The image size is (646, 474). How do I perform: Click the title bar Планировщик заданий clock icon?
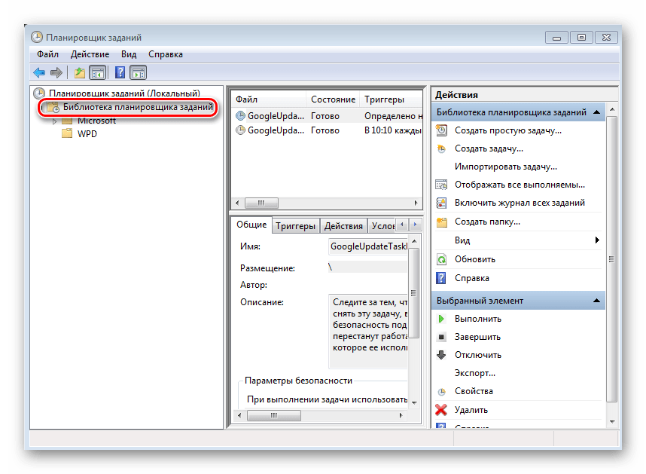tap(37, 37)
